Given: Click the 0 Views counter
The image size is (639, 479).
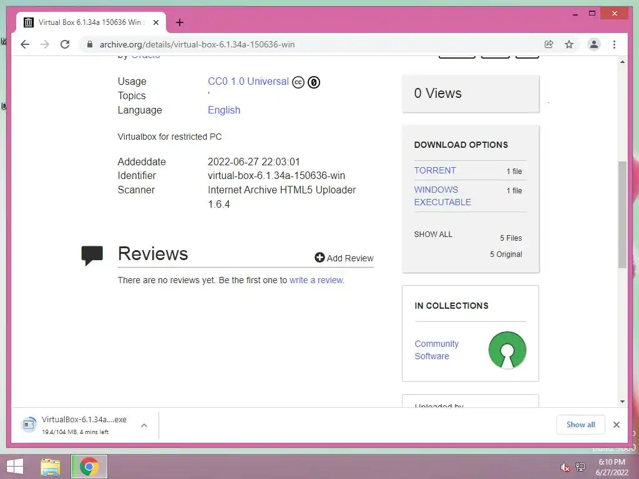Looking at the screenshot, I should click(437, 94).
